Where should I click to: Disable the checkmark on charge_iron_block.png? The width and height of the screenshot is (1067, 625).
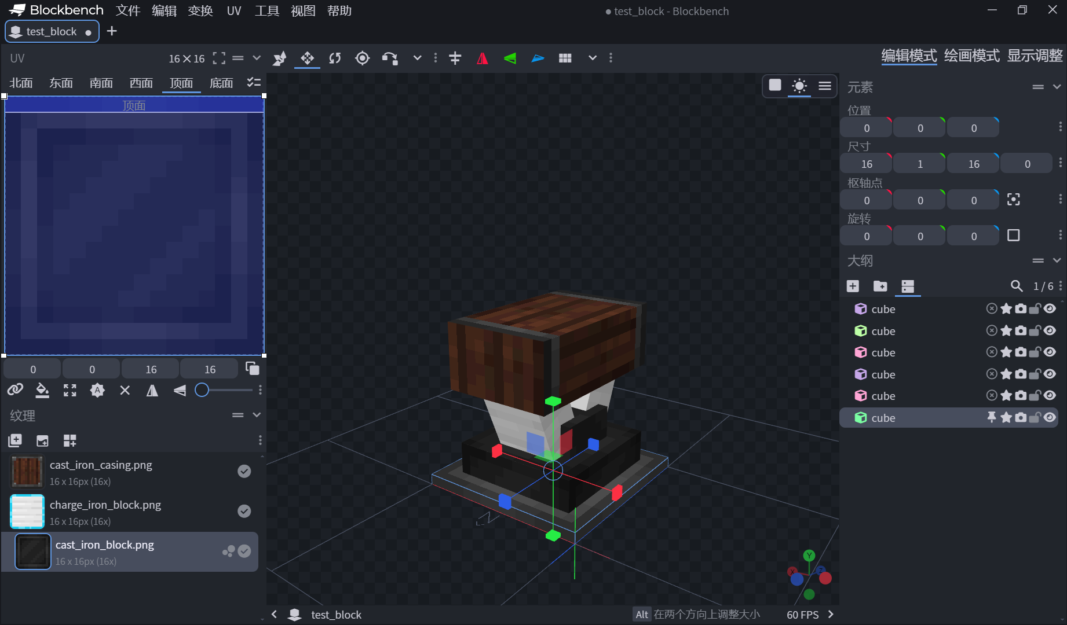(x=244, y=511)
